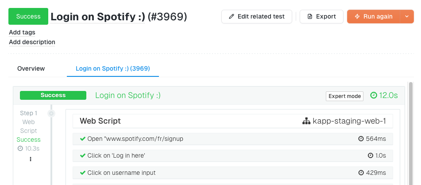Click the green checkmark on the 'Log in here' step
Viewport: 421px width, 185px height.
click(82, 155)
